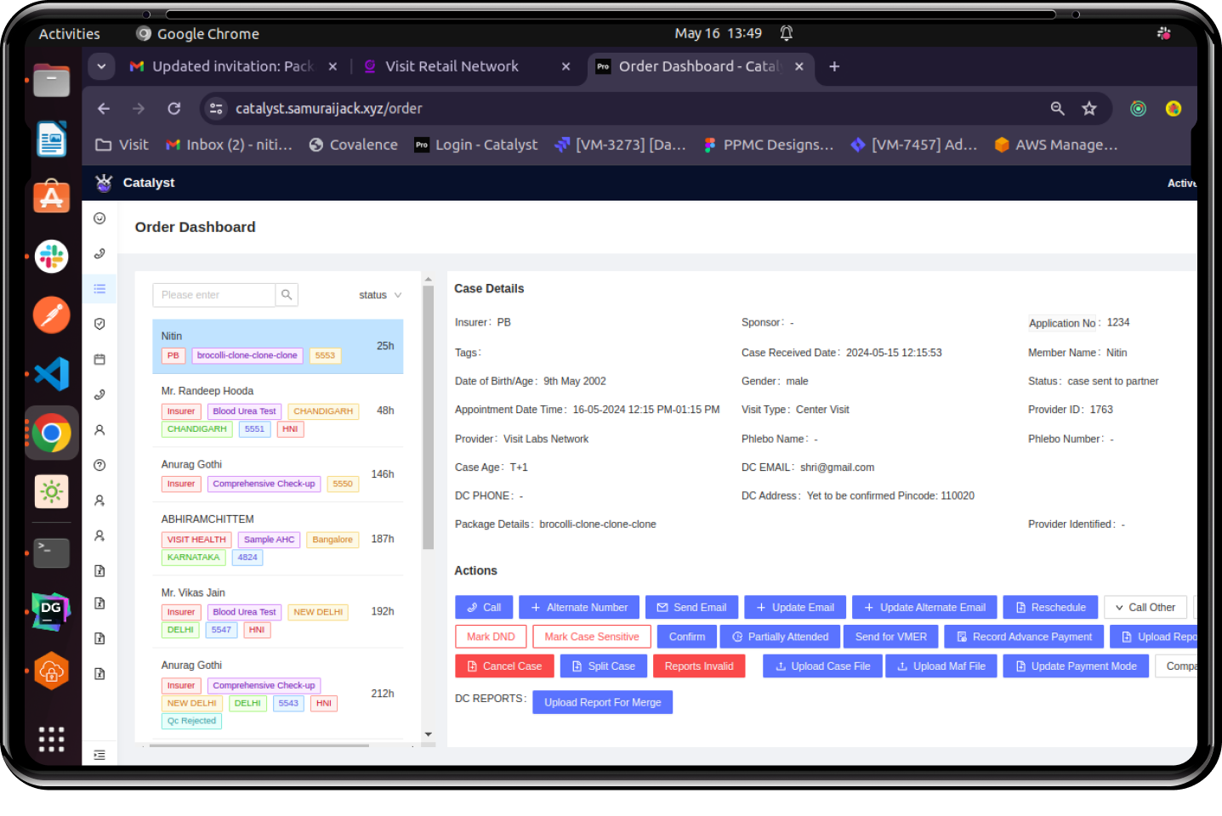Open the calendar icon in sidebar

pos(99,360)
